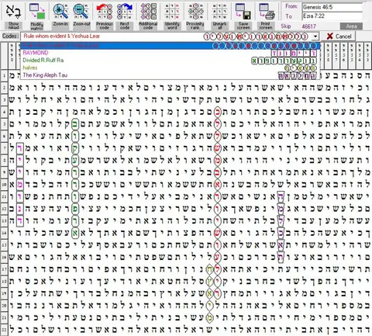
Task: Click the Unmark all icon
Action: pos(219,12)
